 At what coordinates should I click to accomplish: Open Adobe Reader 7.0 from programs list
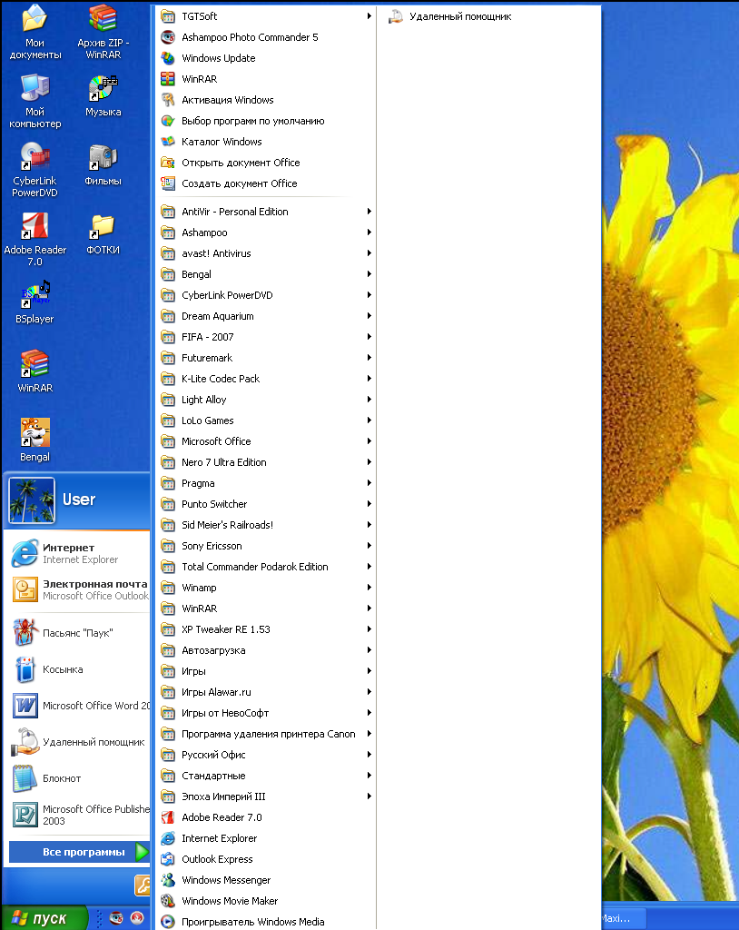coord(266,817)
